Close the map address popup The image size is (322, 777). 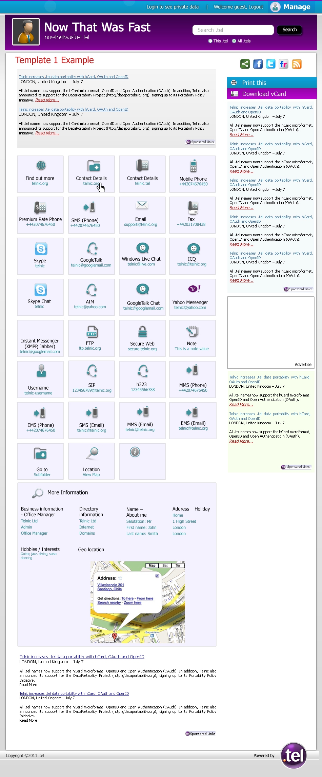pos(157,576)
